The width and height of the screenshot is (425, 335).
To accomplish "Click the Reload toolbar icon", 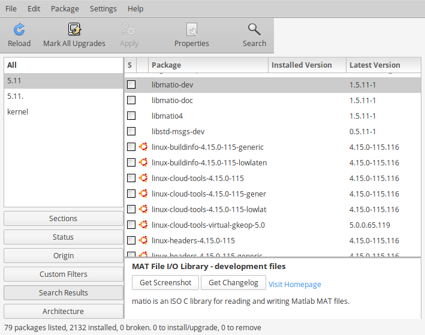I will [x=19, y=29].
